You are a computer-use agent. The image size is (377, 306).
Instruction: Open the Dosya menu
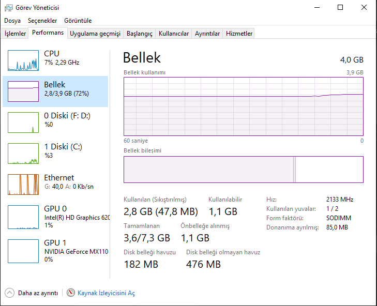pos(12,21)
